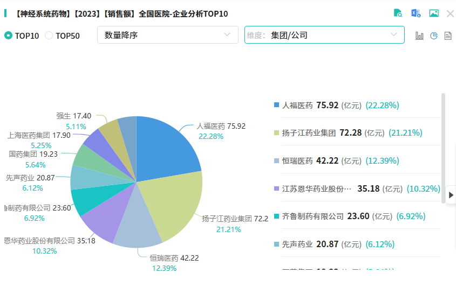Switch to bar chart view icon
The image size is (456, 294).
click(419, 36)
